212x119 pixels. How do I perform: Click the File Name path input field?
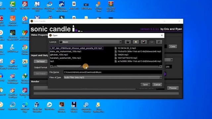point(113,72)
